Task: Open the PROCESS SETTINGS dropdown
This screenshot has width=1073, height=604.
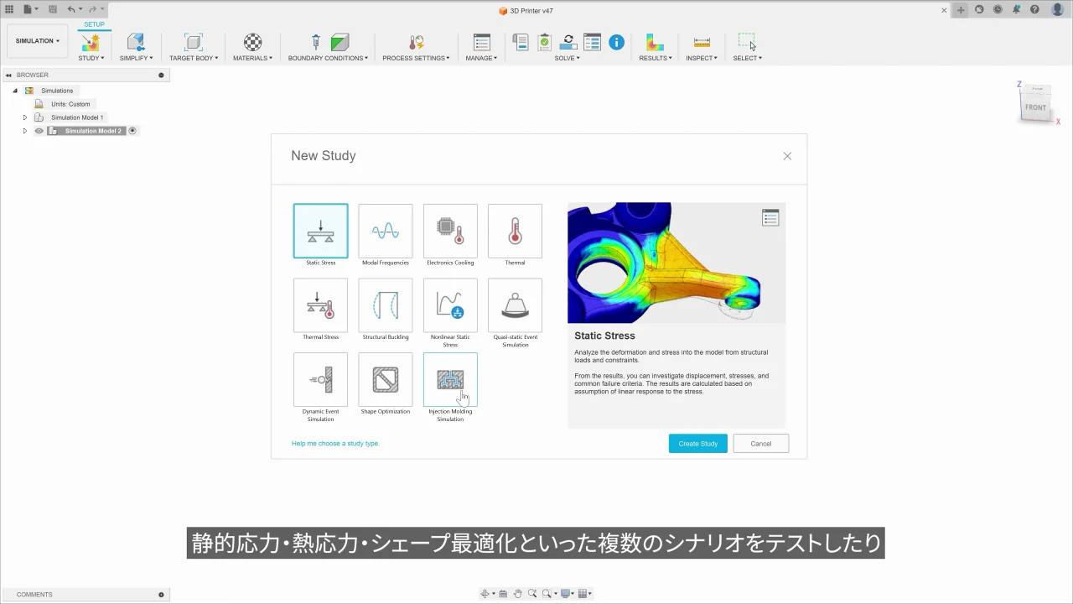Action: point(416,58)
